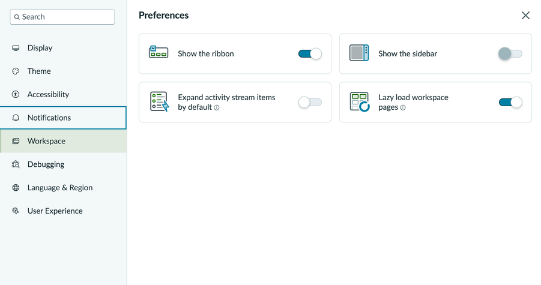Turn off Show the ribbon toggle
Image resolution: width=541 pixels, height=285 pixels.
click(310, 54)
